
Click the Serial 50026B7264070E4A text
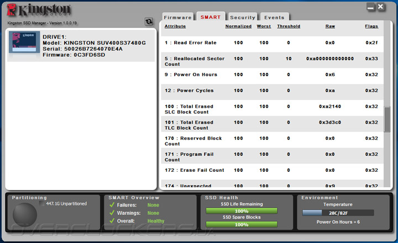tap(82, 49)
